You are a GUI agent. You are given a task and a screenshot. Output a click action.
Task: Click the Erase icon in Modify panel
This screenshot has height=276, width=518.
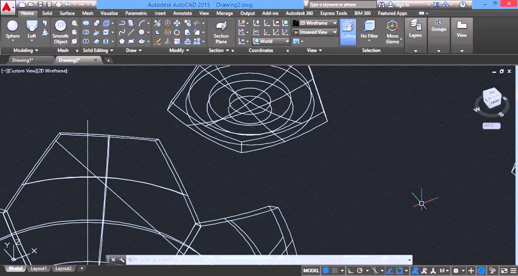coord(157,41)
